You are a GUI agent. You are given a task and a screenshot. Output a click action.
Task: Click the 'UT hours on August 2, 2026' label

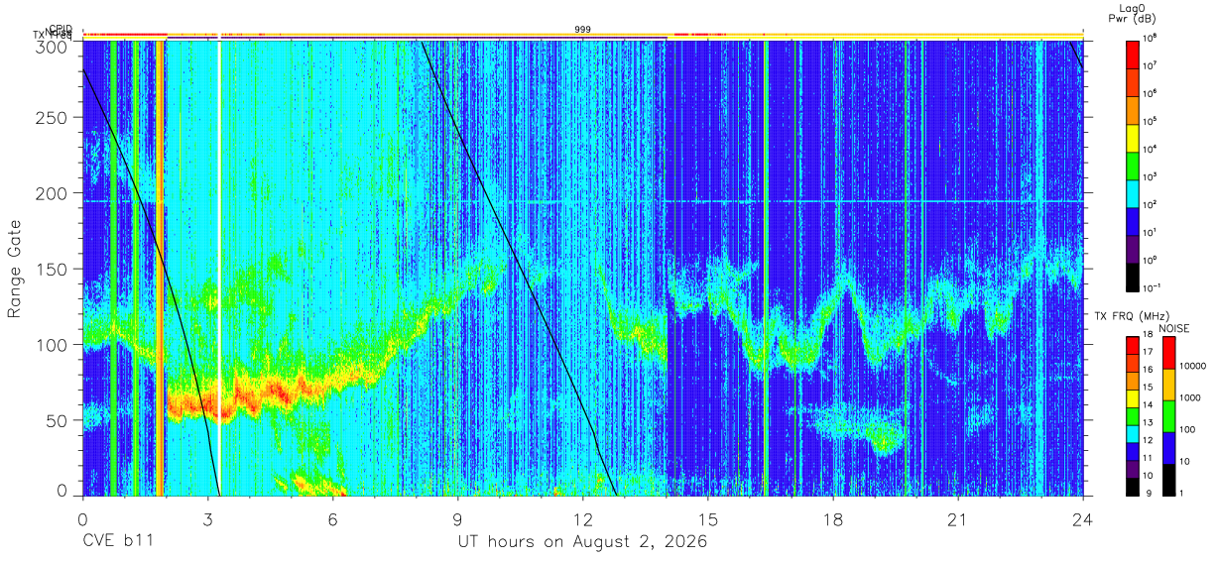(x=582, y=542)
